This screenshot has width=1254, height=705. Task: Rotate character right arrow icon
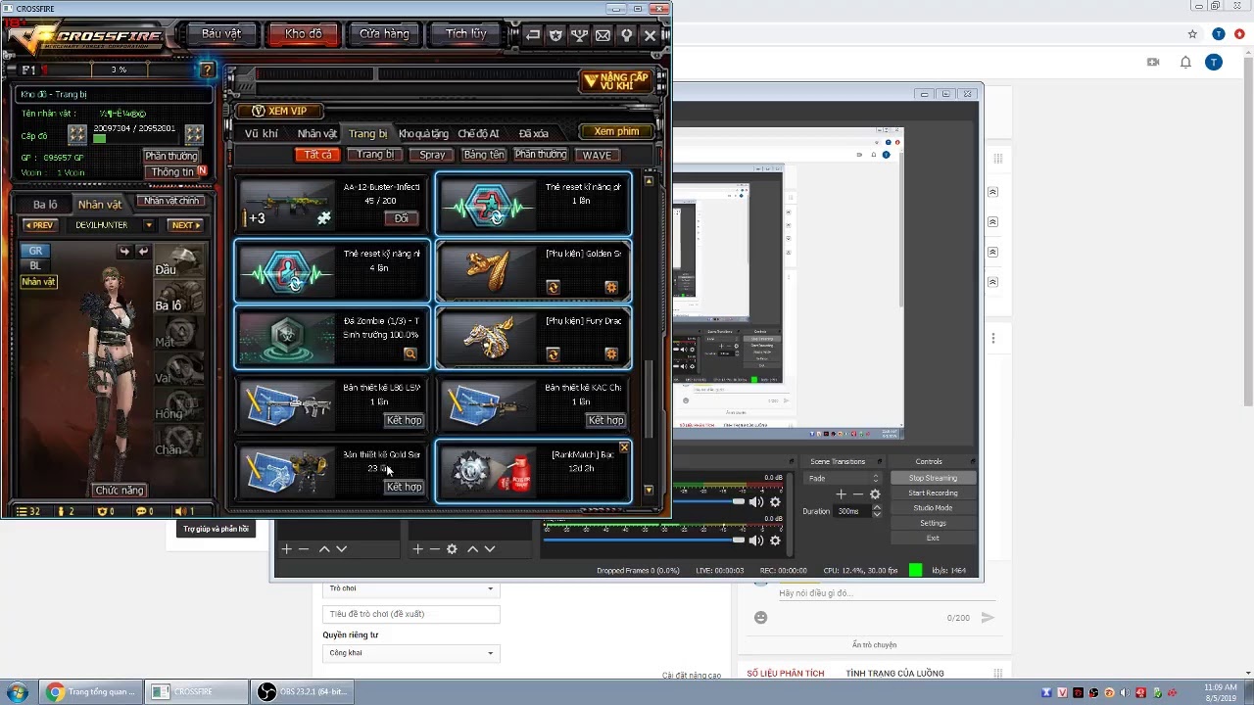tap(143, 252)
